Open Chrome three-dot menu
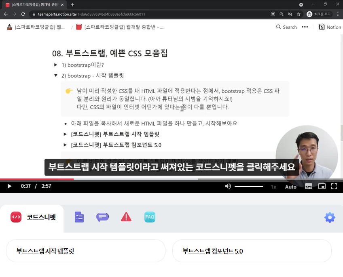Screen dimensions: 343x277 tap(338, 14)
